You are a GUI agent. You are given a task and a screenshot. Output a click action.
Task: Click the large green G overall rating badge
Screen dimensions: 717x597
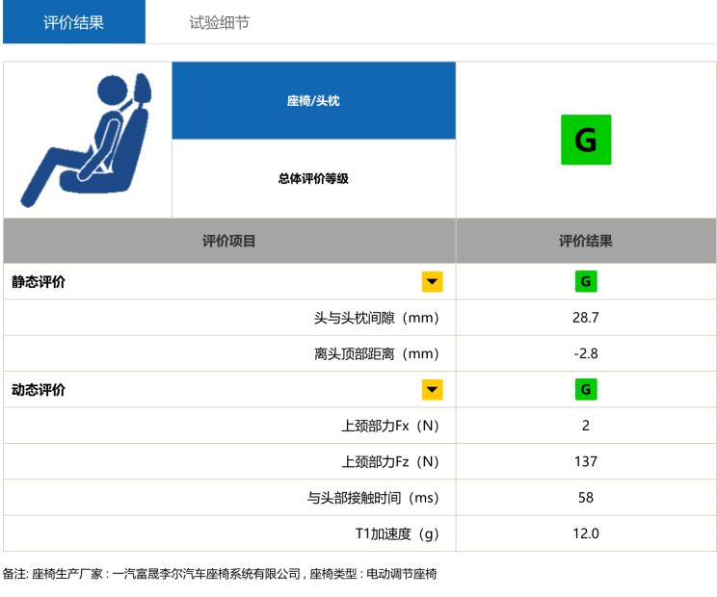[586, 140]
